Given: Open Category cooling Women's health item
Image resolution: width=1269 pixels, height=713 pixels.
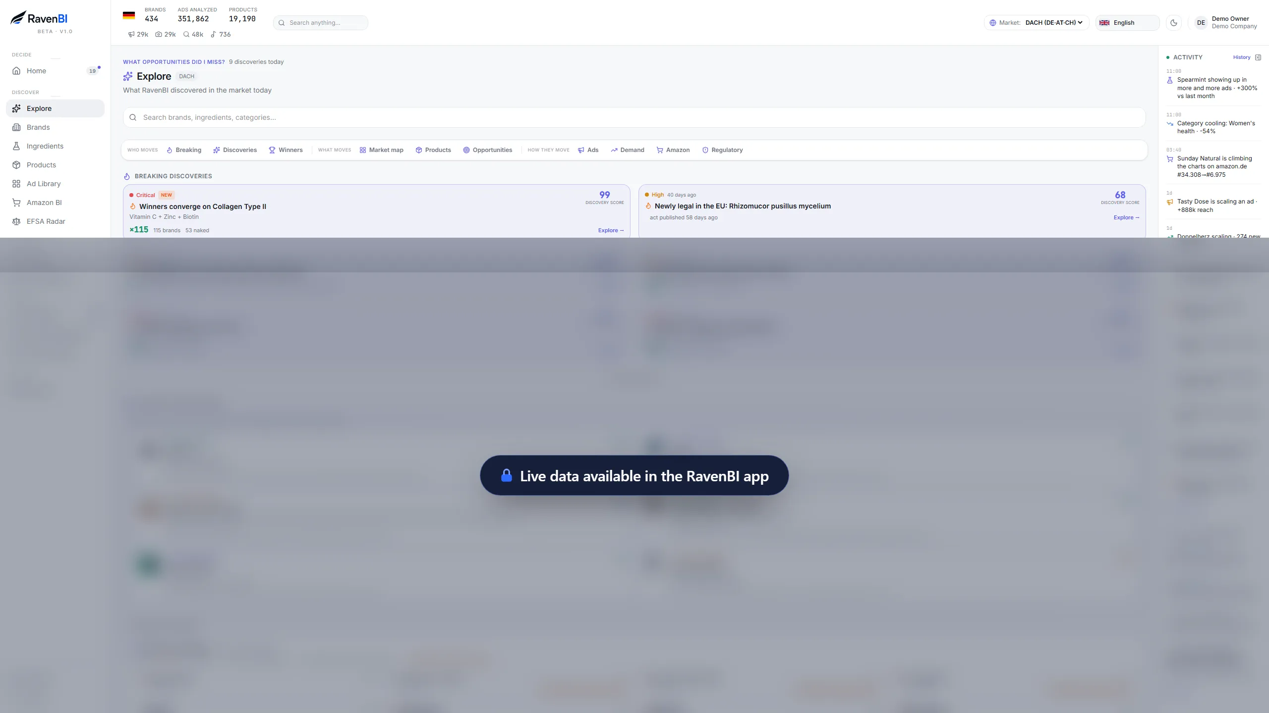Looking at the screenshot, I should 1212,123.
